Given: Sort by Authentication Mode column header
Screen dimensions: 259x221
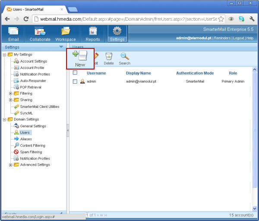Looking at the screenshot, I should [x=195, y=73].
